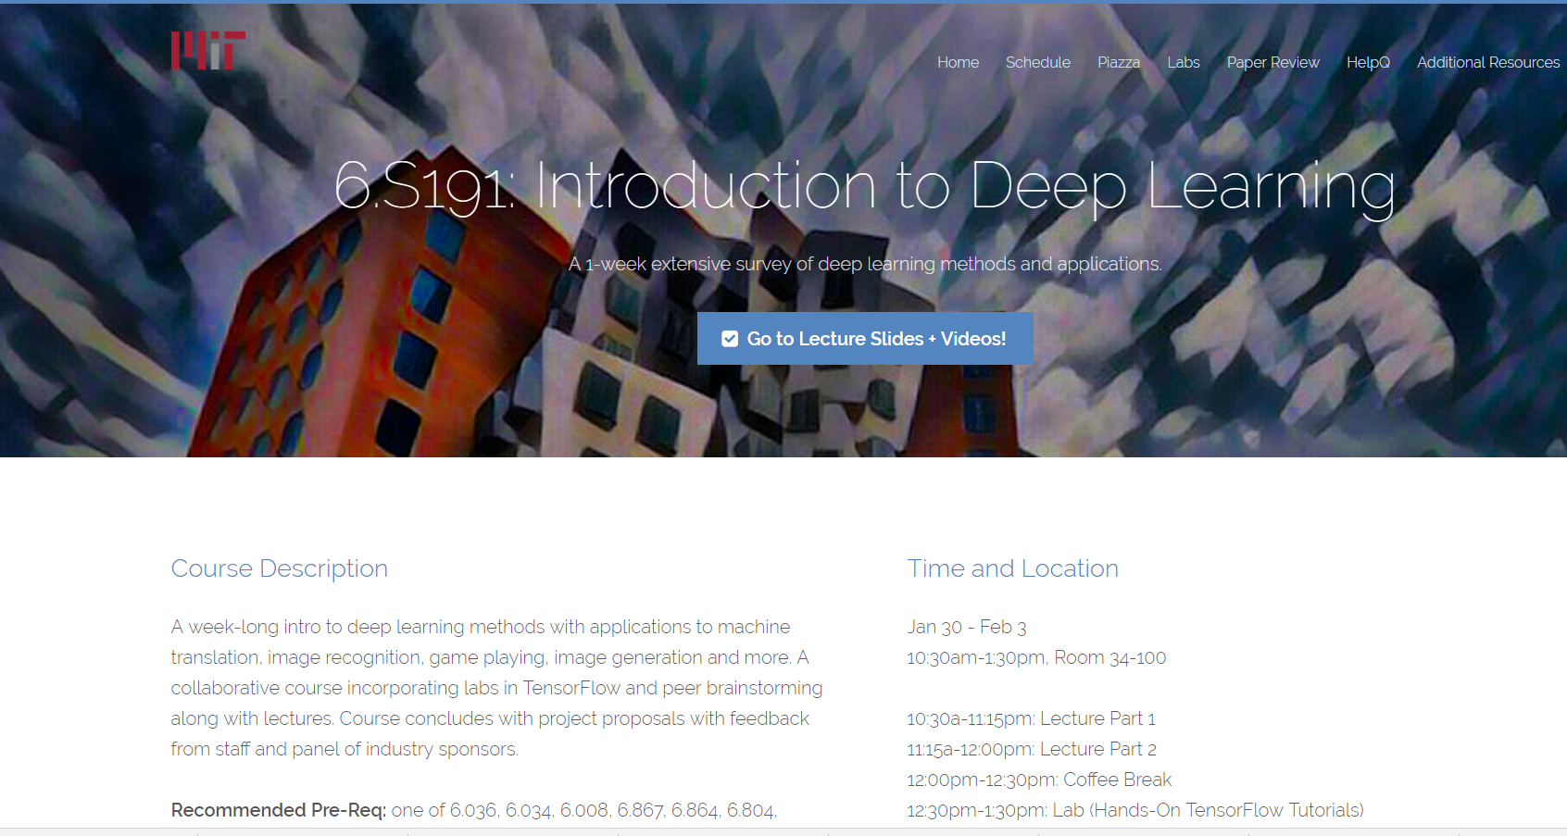Click the MIT logo
The height and width of the screenshot is (836, 1567).
pos(208,51)
